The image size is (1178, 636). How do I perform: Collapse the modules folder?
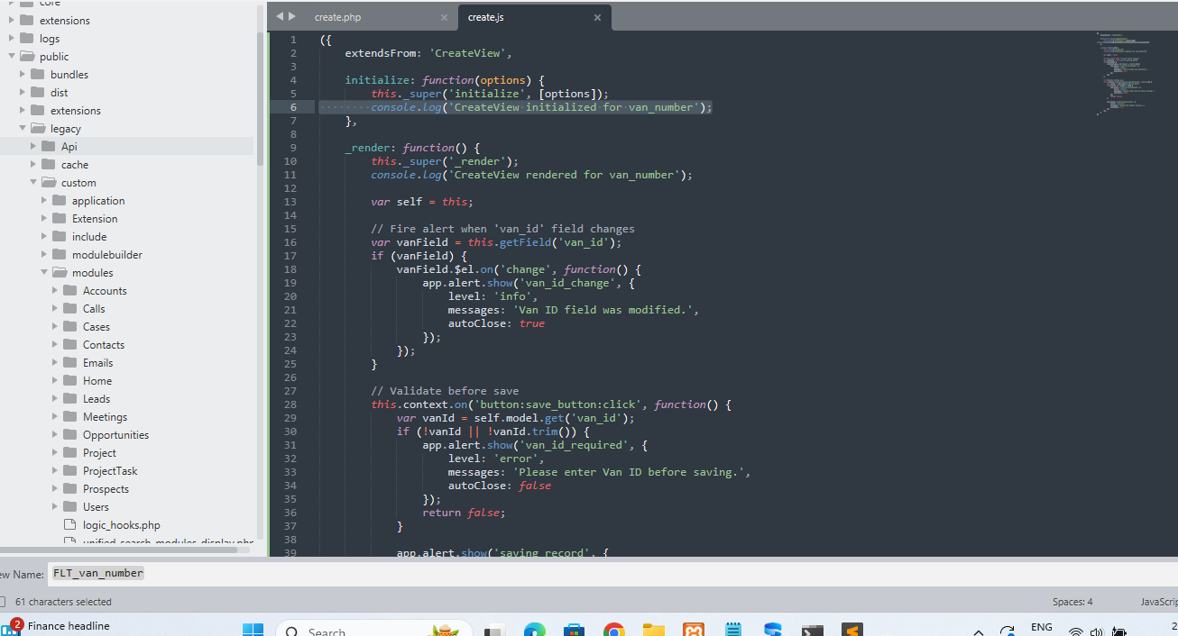point(44,273)
